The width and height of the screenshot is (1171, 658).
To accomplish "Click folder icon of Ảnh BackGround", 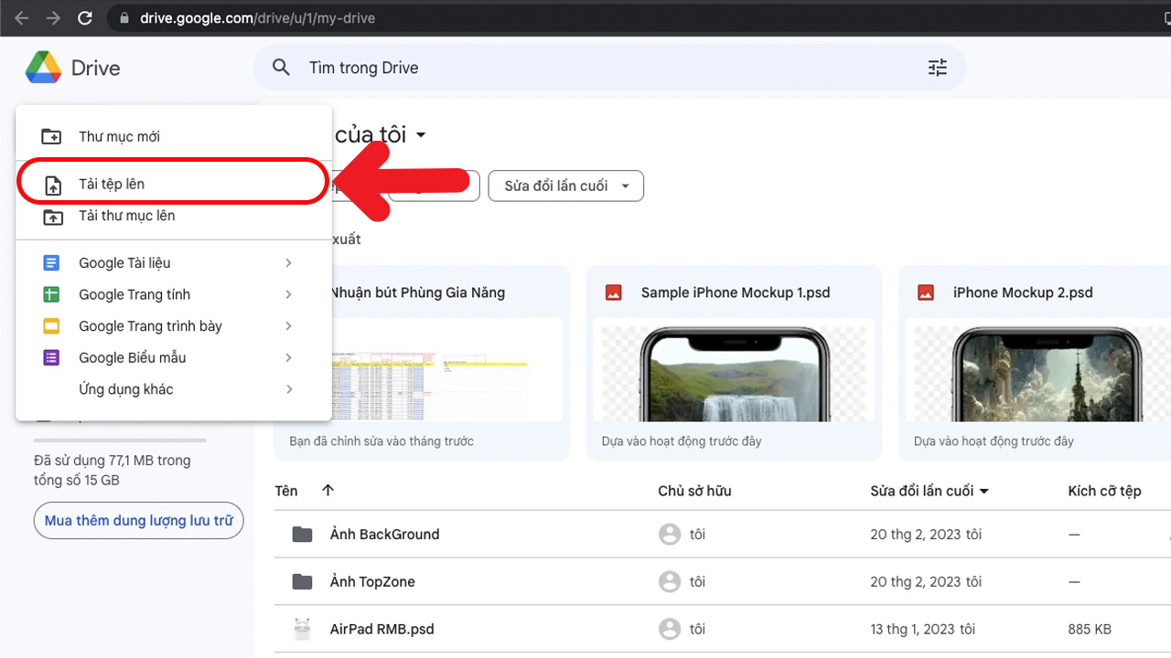I will click(303, 535).
